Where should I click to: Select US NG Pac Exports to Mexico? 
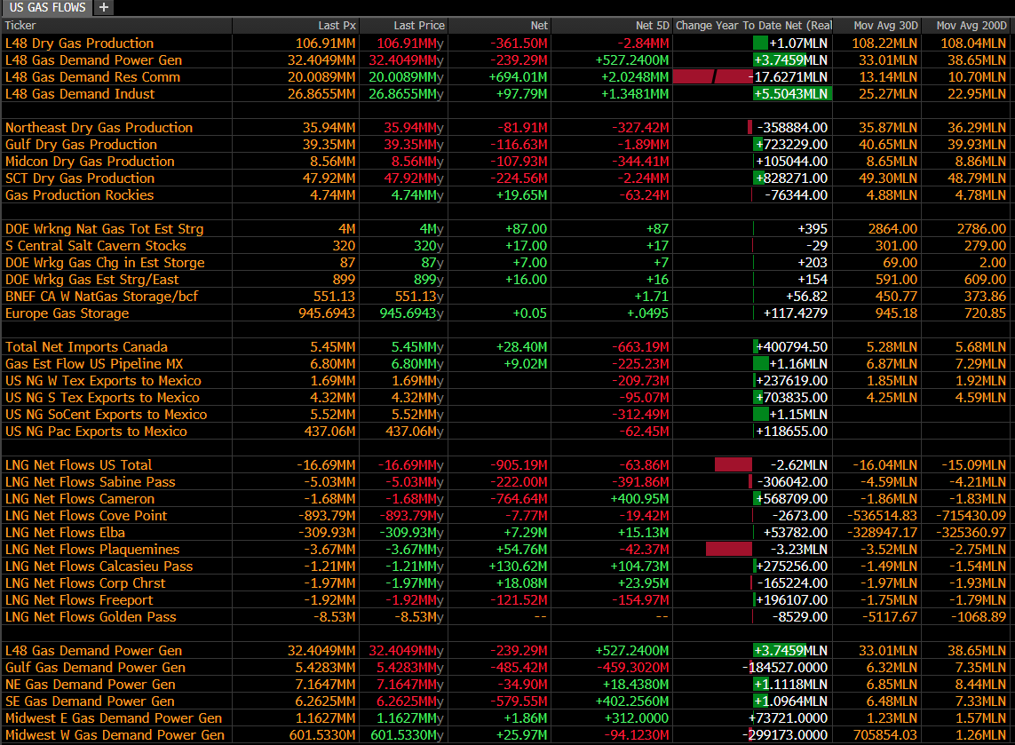(x=96, y=431)
